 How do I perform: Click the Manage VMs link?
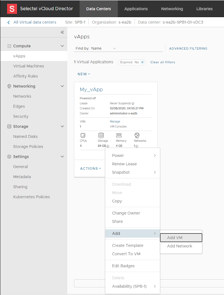click(x=115, y=122)
